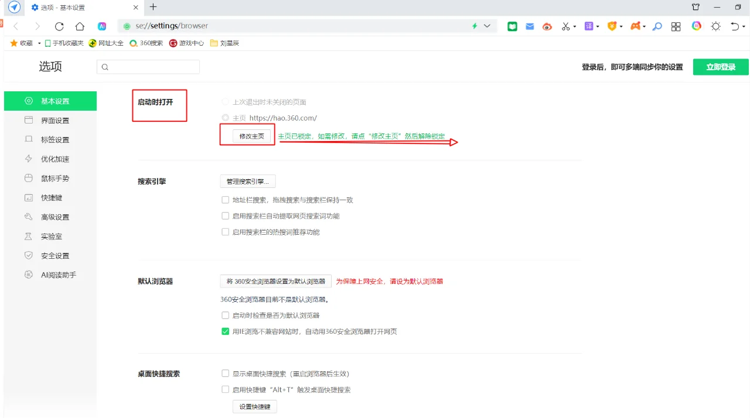
Task: Open the 刘墨辰 bookmark folder
Action: [x=225, y=43]
